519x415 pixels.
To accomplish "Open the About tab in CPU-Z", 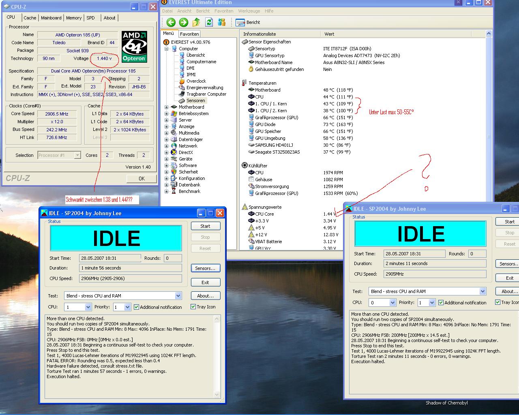I will coord(109,18).
